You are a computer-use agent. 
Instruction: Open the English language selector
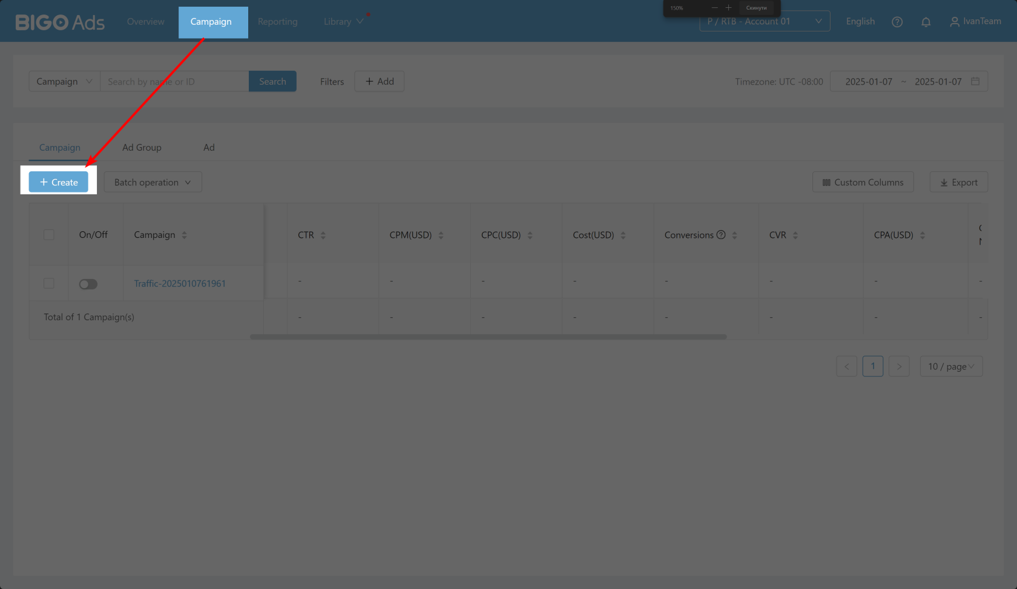coord(860,21)
